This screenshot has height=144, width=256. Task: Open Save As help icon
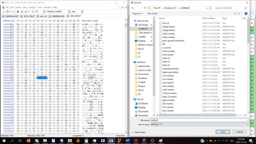pyautogui.click(x=246, y=14)
